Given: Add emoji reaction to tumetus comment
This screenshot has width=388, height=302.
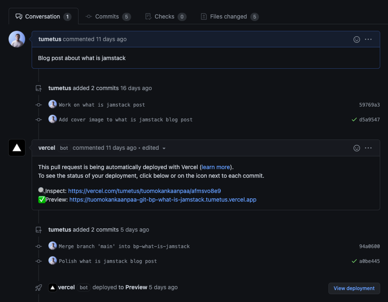Looking at the screenshot, I should pos(357,39).
